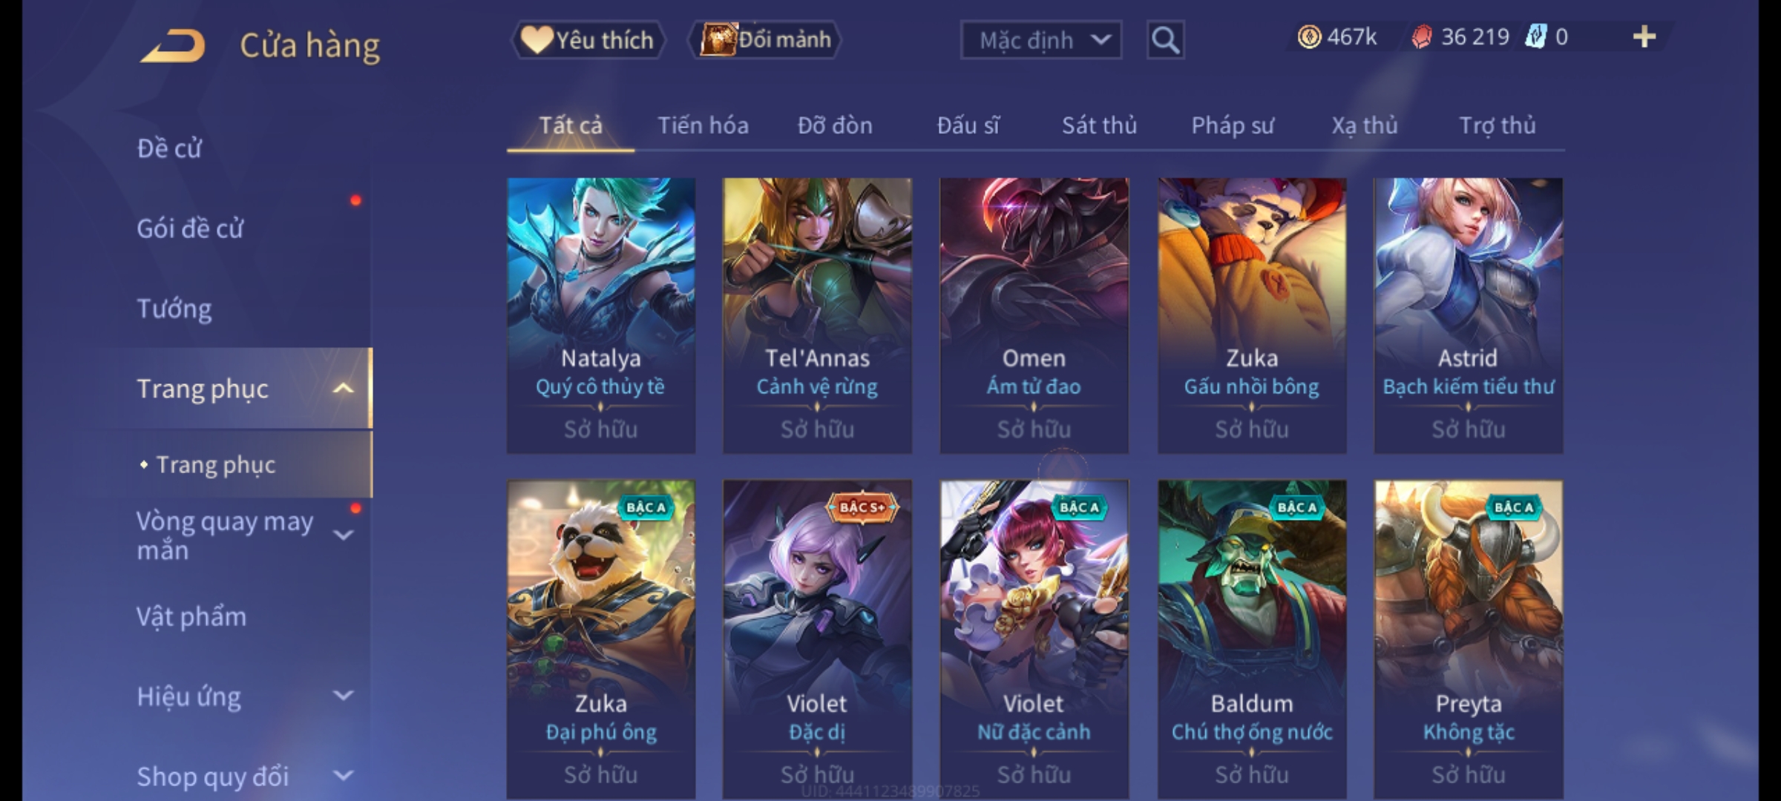Expand the Vòng quay may mắn section

click(343, 535)
